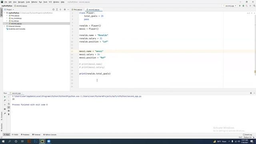Open the Event Log
Viewport: 256px width, 144px height.
pos(248,134)
